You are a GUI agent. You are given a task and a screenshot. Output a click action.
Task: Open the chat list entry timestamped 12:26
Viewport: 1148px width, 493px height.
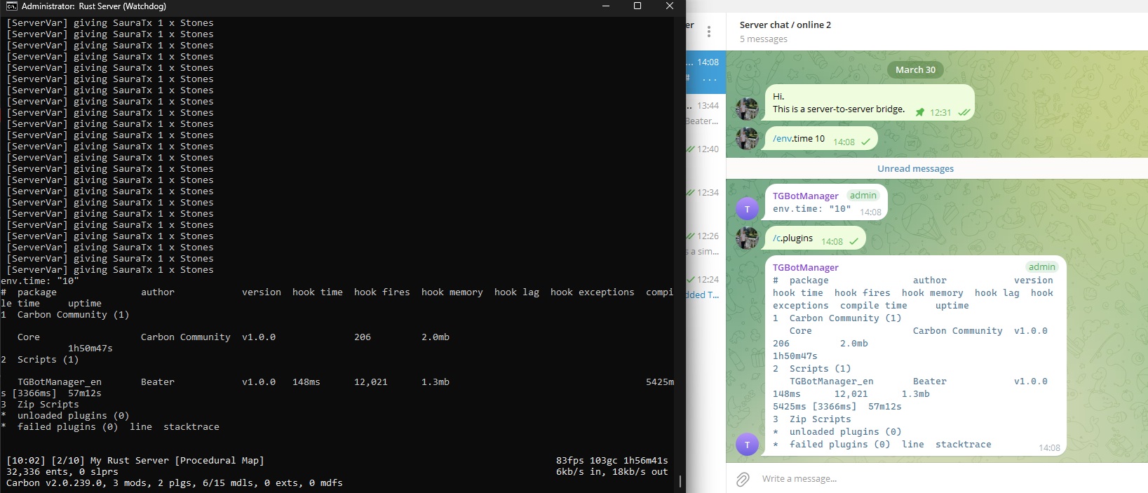point(705,243)
